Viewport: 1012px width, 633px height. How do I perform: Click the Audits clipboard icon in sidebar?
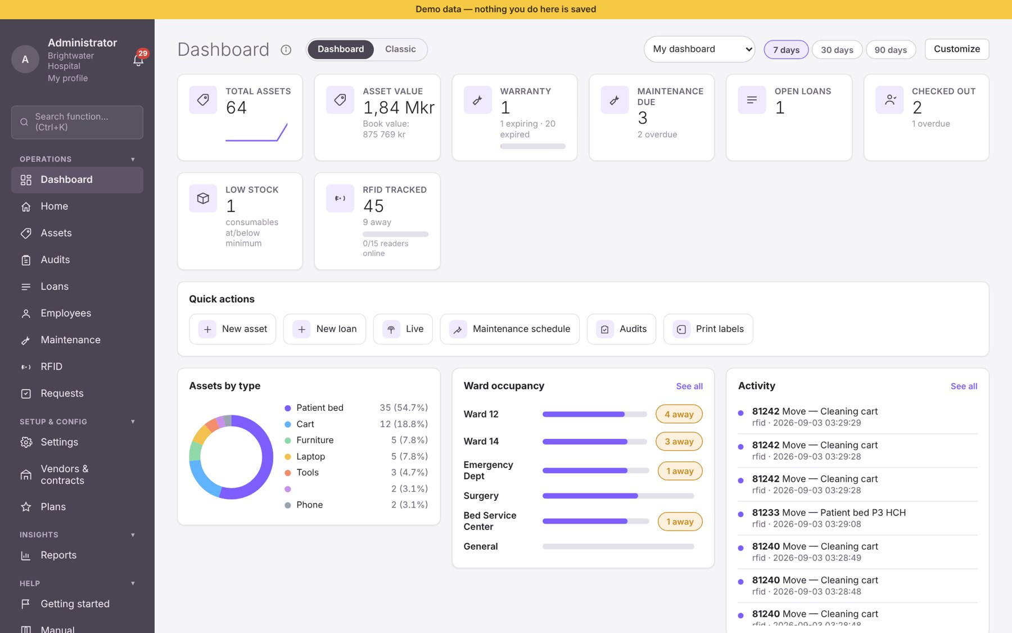click(x=26, y=260)
